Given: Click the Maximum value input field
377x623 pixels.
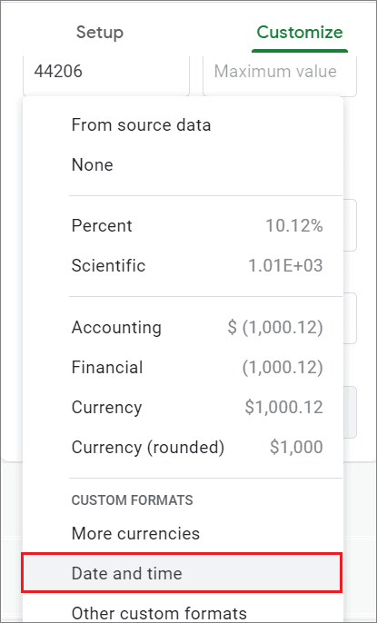Looking at the screenshot, I should tap(280, 74).
